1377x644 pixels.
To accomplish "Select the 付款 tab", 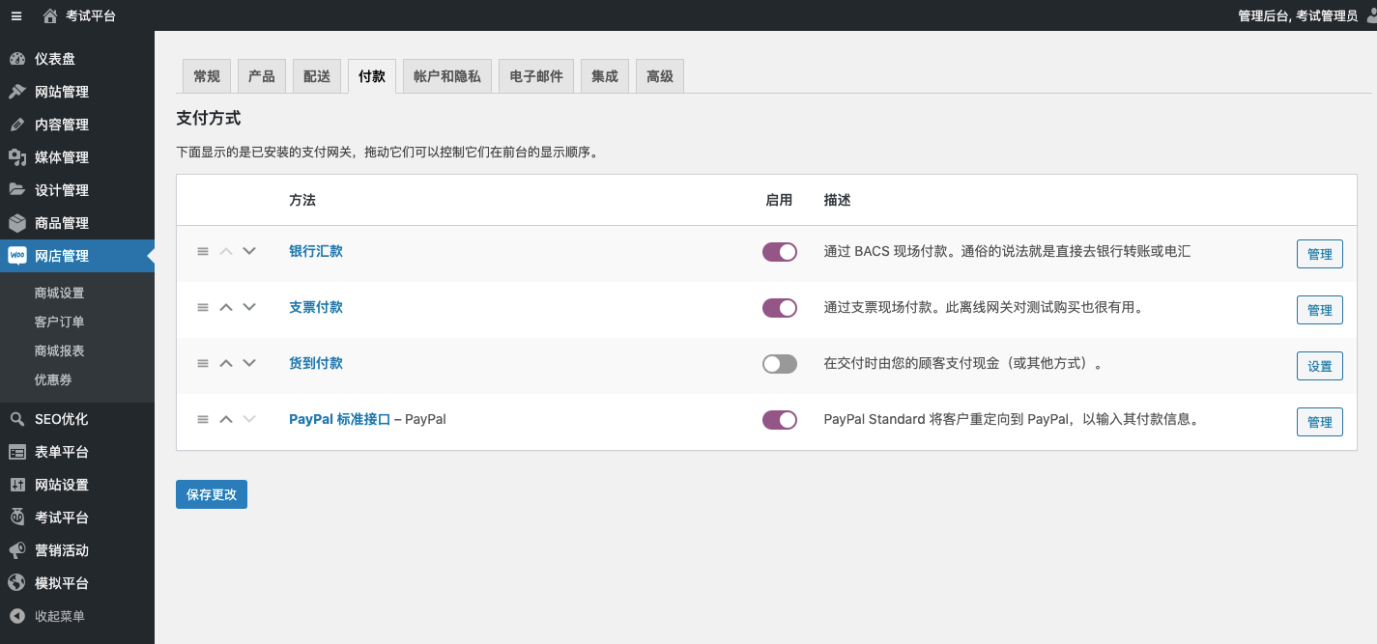I will [372, 76].
